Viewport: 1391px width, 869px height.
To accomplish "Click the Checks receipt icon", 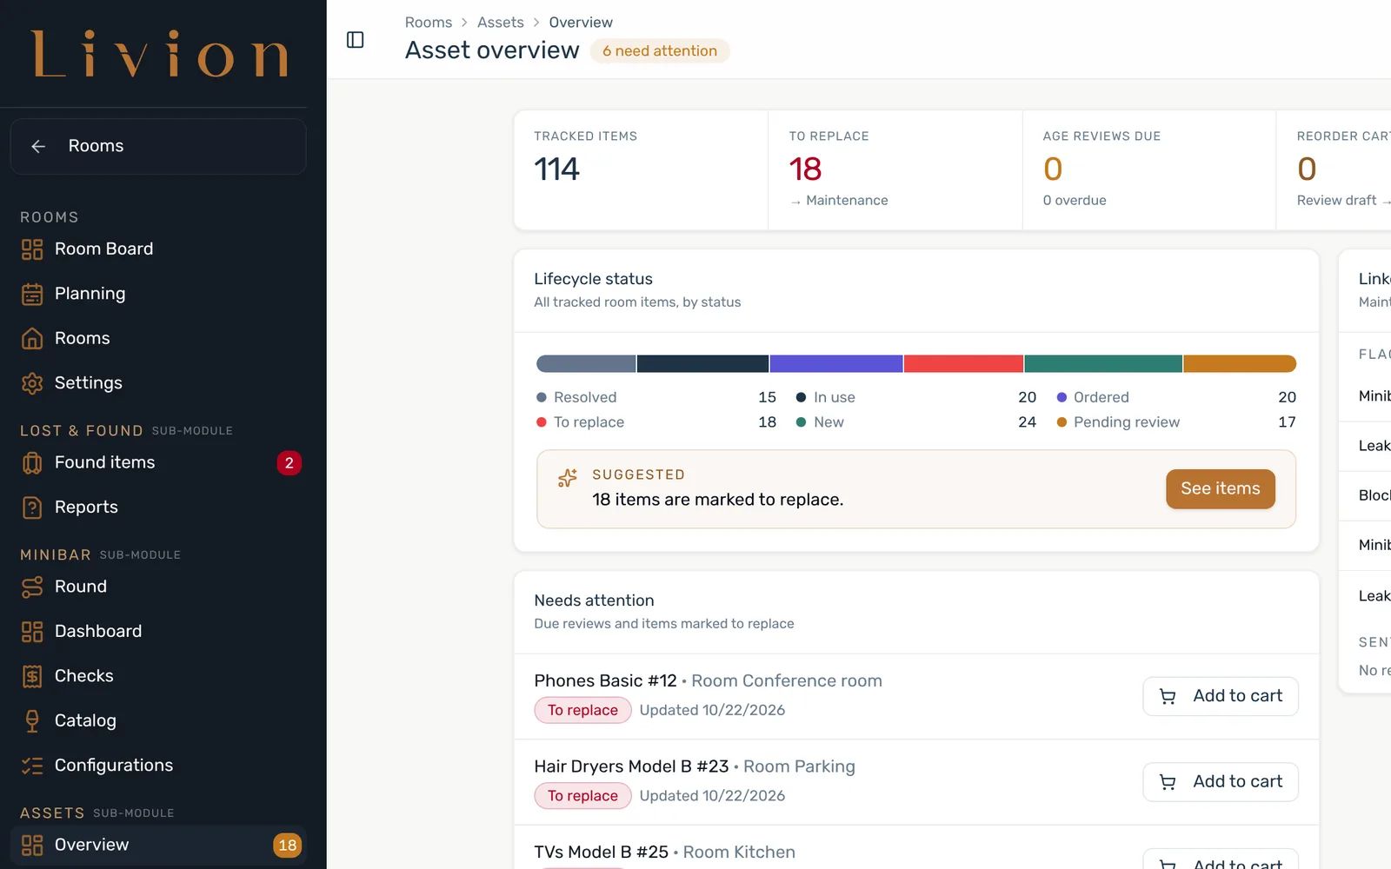I will tap(32, 676).
